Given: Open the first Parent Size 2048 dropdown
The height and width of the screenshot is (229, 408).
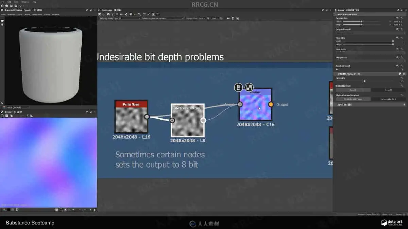Looking at the screenshot, I should click(x=202, y=18).
